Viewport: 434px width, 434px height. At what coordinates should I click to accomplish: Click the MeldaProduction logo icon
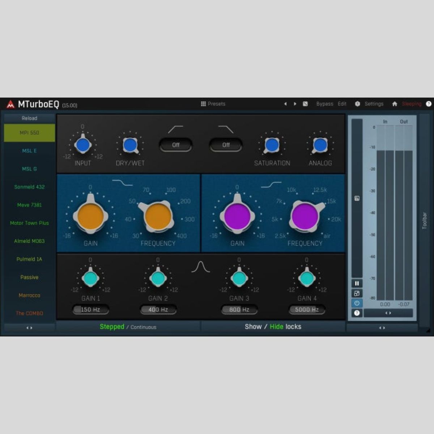pos(10,105)
